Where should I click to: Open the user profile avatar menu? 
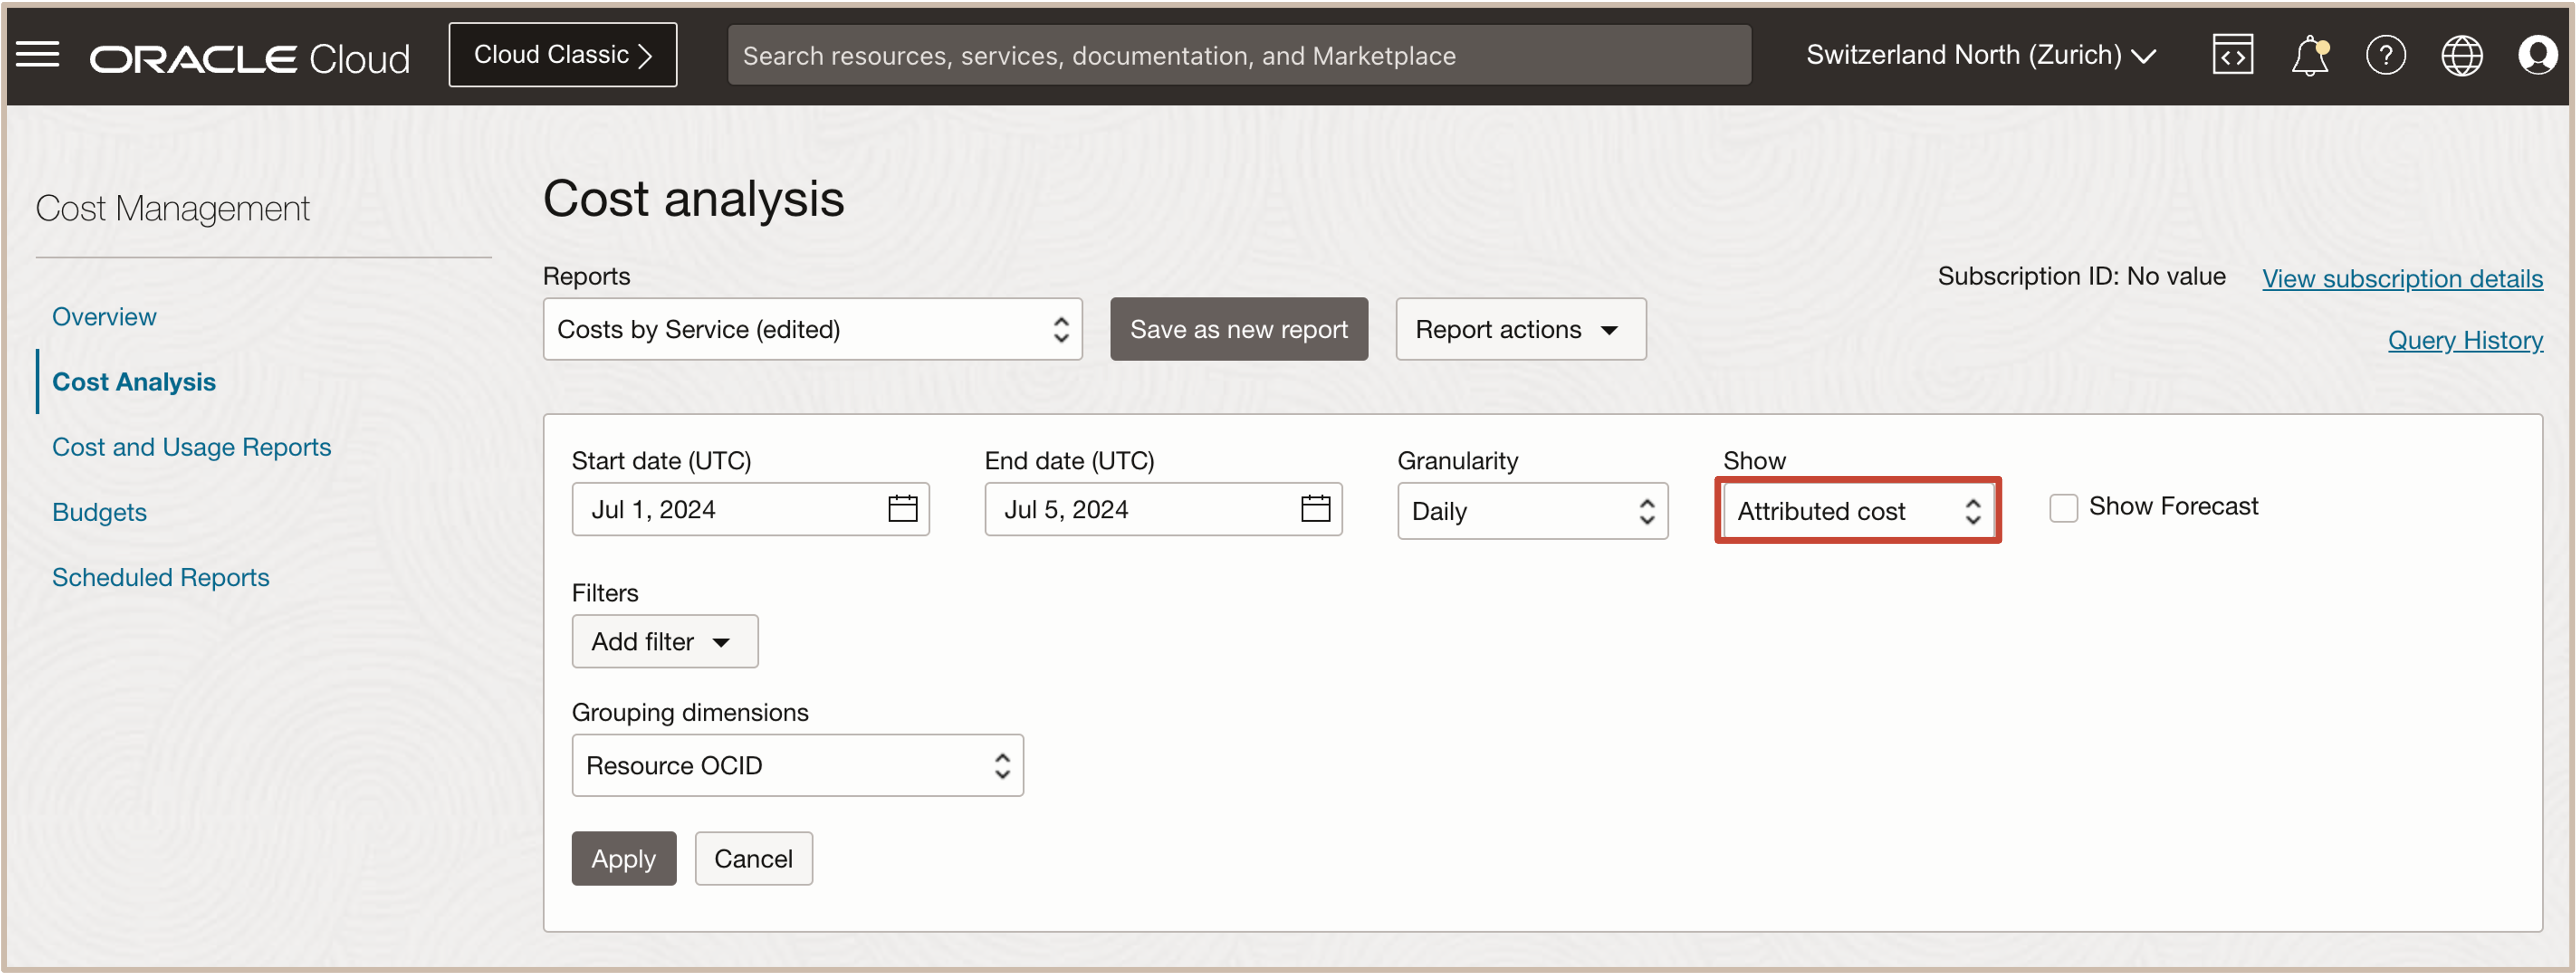pos(2537,55)
